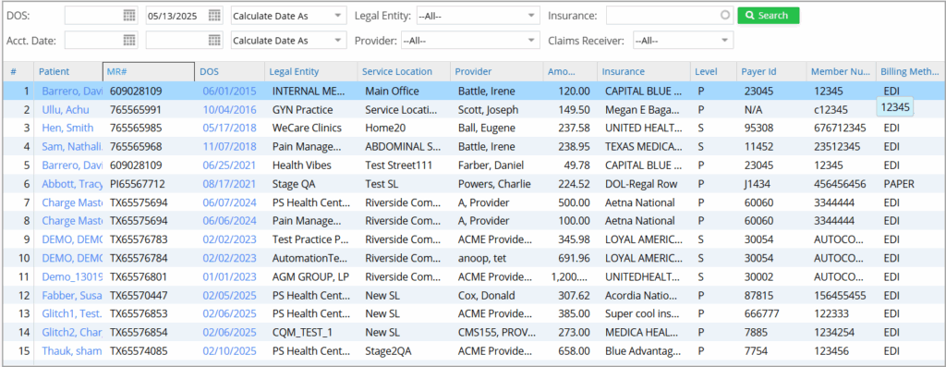Open calendar picker for second Acct. Date field

coord(214,40)
